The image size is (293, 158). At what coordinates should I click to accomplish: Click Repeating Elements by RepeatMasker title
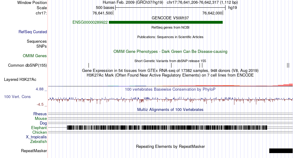(x=170, y=146)
